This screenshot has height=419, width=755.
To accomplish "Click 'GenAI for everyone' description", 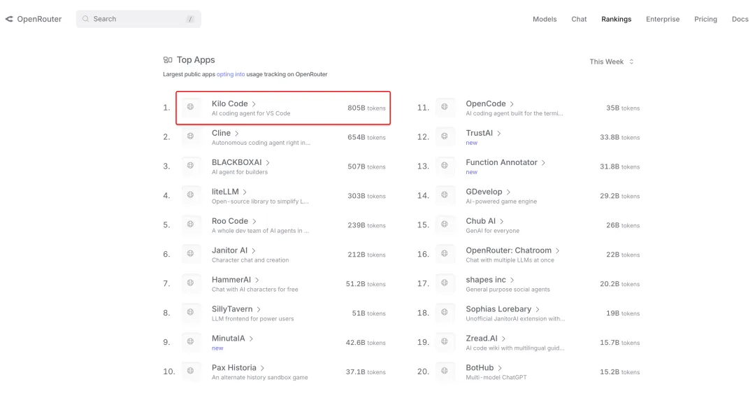I will [493, 231].
